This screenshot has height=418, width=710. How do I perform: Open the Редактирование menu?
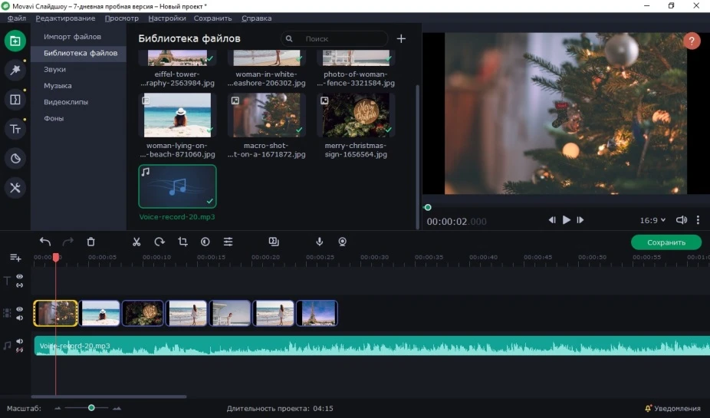click(65, 18)
